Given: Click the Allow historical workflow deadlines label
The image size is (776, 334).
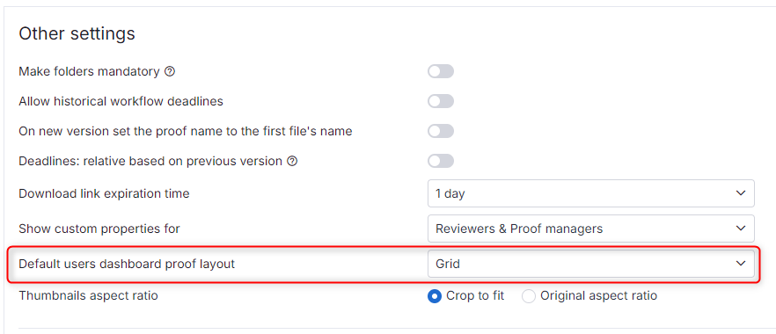Looking at the screenshot, I should click(121, 101).
